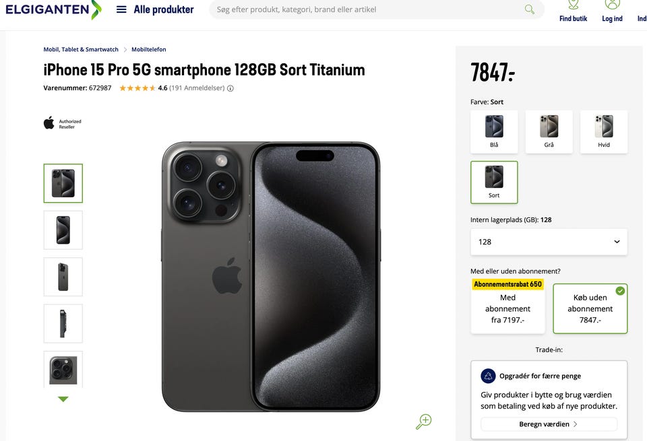Click the reviews info icon
647x441 pixels.
pos(230,88)
